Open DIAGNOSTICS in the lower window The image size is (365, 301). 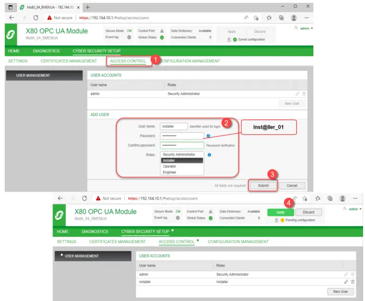(95, 231)
